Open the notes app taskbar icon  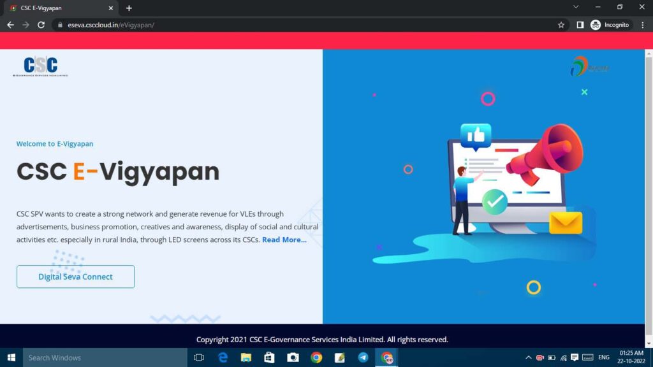tap(339, 357)
